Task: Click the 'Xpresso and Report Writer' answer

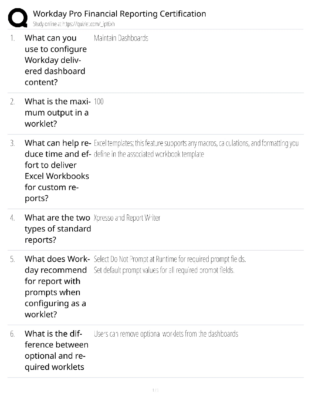Action: point(127,218)
